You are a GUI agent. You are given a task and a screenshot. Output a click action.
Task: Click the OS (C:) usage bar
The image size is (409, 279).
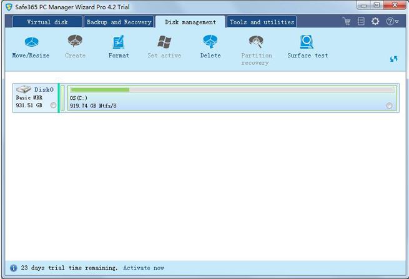coord(231,90)
